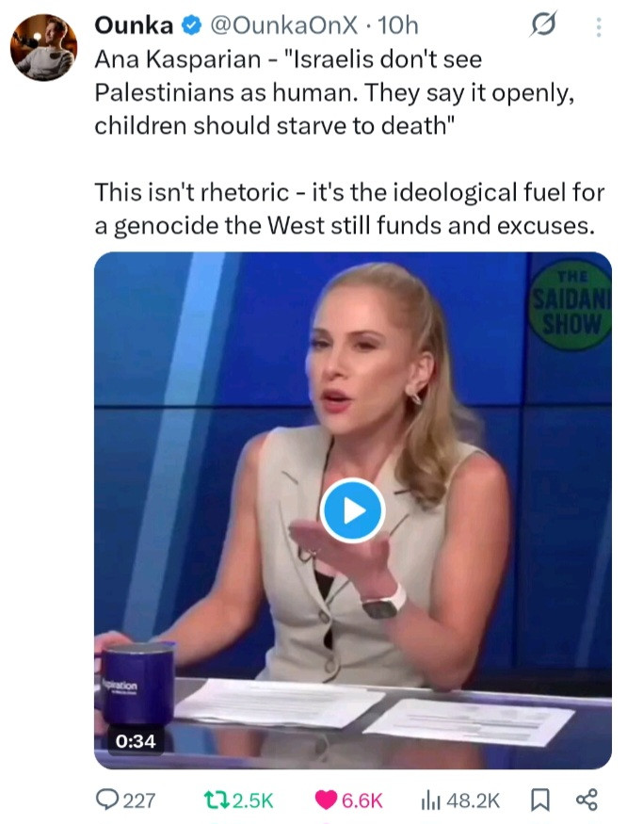627x824 pixels.
Task: Play the video with blue play button
Action: (352, 510)
